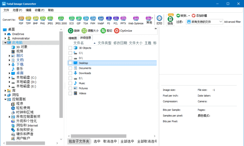This screenshot has height=146, width=244.
Task: Click the 打印 print icon
Action: tap(159, 20)
